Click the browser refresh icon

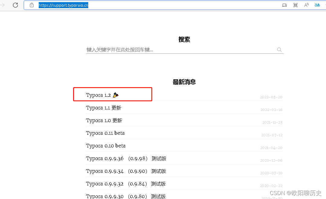pos(15,5)
